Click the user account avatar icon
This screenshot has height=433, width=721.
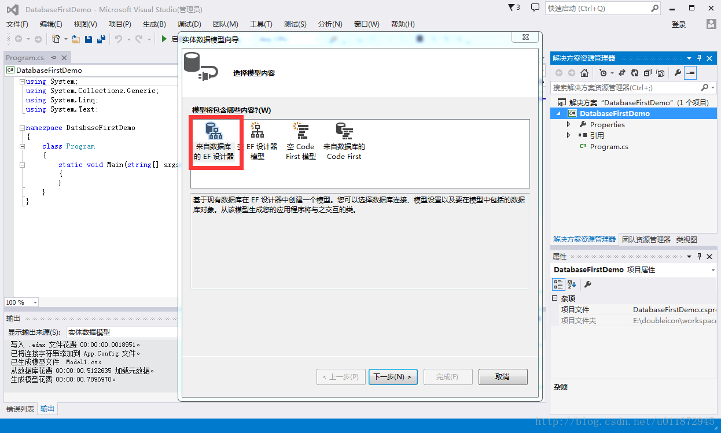[x=711, y=24]
